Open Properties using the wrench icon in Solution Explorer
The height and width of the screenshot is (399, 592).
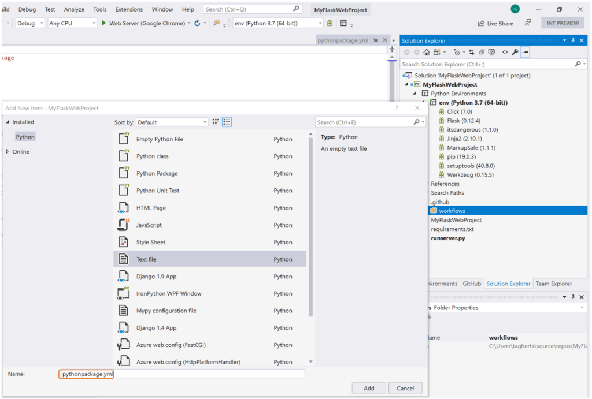tap(515, 52)
